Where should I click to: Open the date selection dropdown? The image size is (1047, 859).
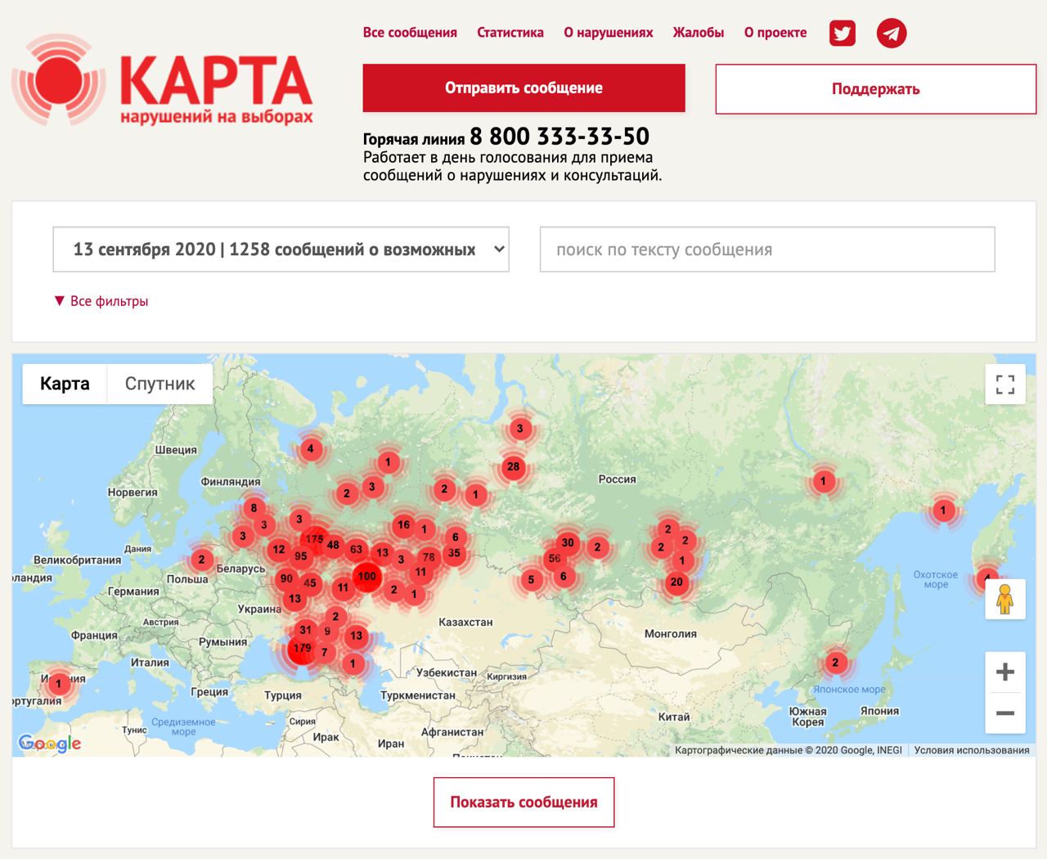pyautogui.click(x=281, y=250)
